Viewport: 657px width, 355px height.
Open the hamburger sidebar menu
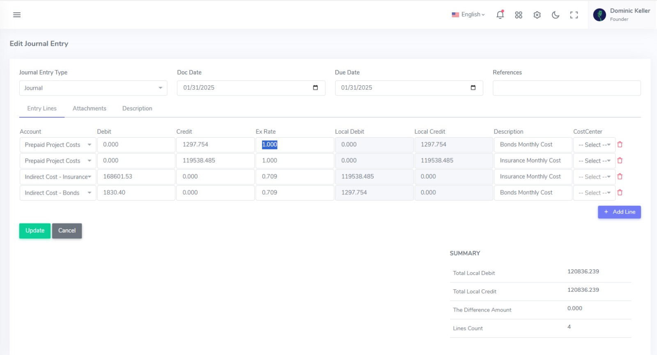(x=17, y=15)
